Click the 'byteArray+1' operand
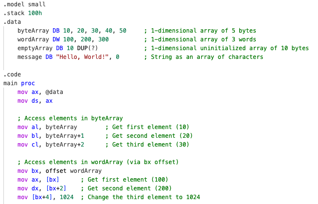 (x=65, y=136)
